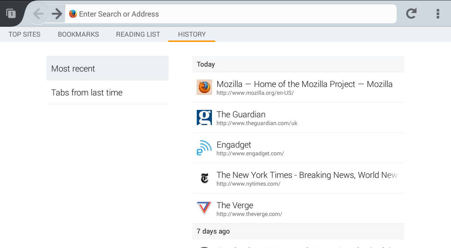Image resolution: width=451 pixels, height=248 pixels.
Task: Open the READING LIST tab
Action: coord(138,34)
